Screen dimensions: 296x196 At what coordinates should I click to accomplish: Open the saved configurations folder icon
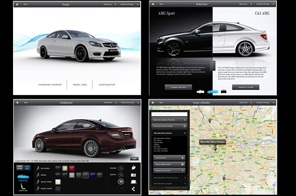point(134,167)
